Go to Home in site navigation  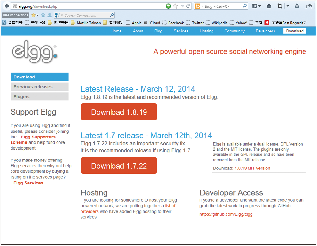click(x=116, y=31)
